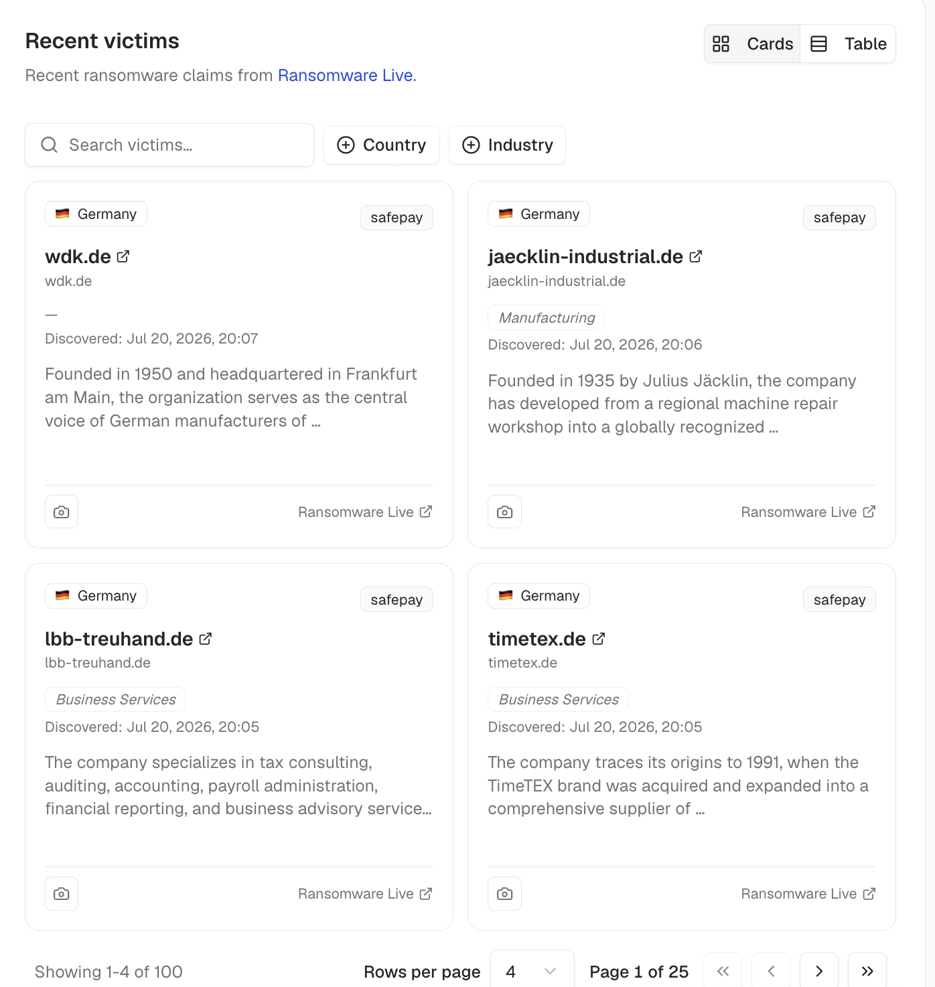Switch to Table view

pyautogui.click(x=848, y=44)
